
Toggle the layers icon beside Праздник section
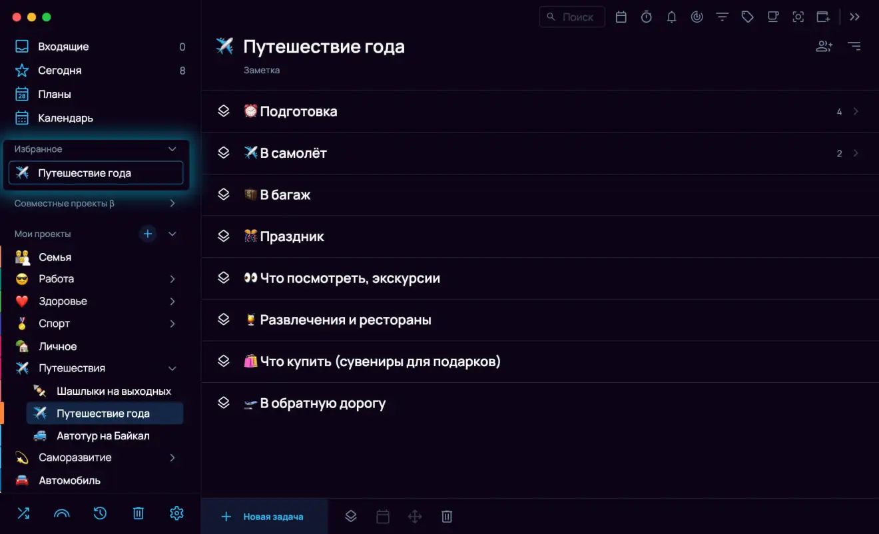(x=224, y=236)
